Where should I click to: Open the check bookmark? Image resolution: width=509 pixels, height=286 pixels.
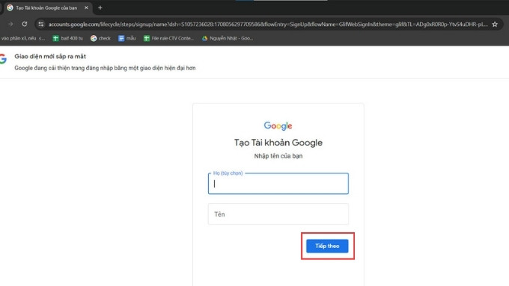click(100, 38)
